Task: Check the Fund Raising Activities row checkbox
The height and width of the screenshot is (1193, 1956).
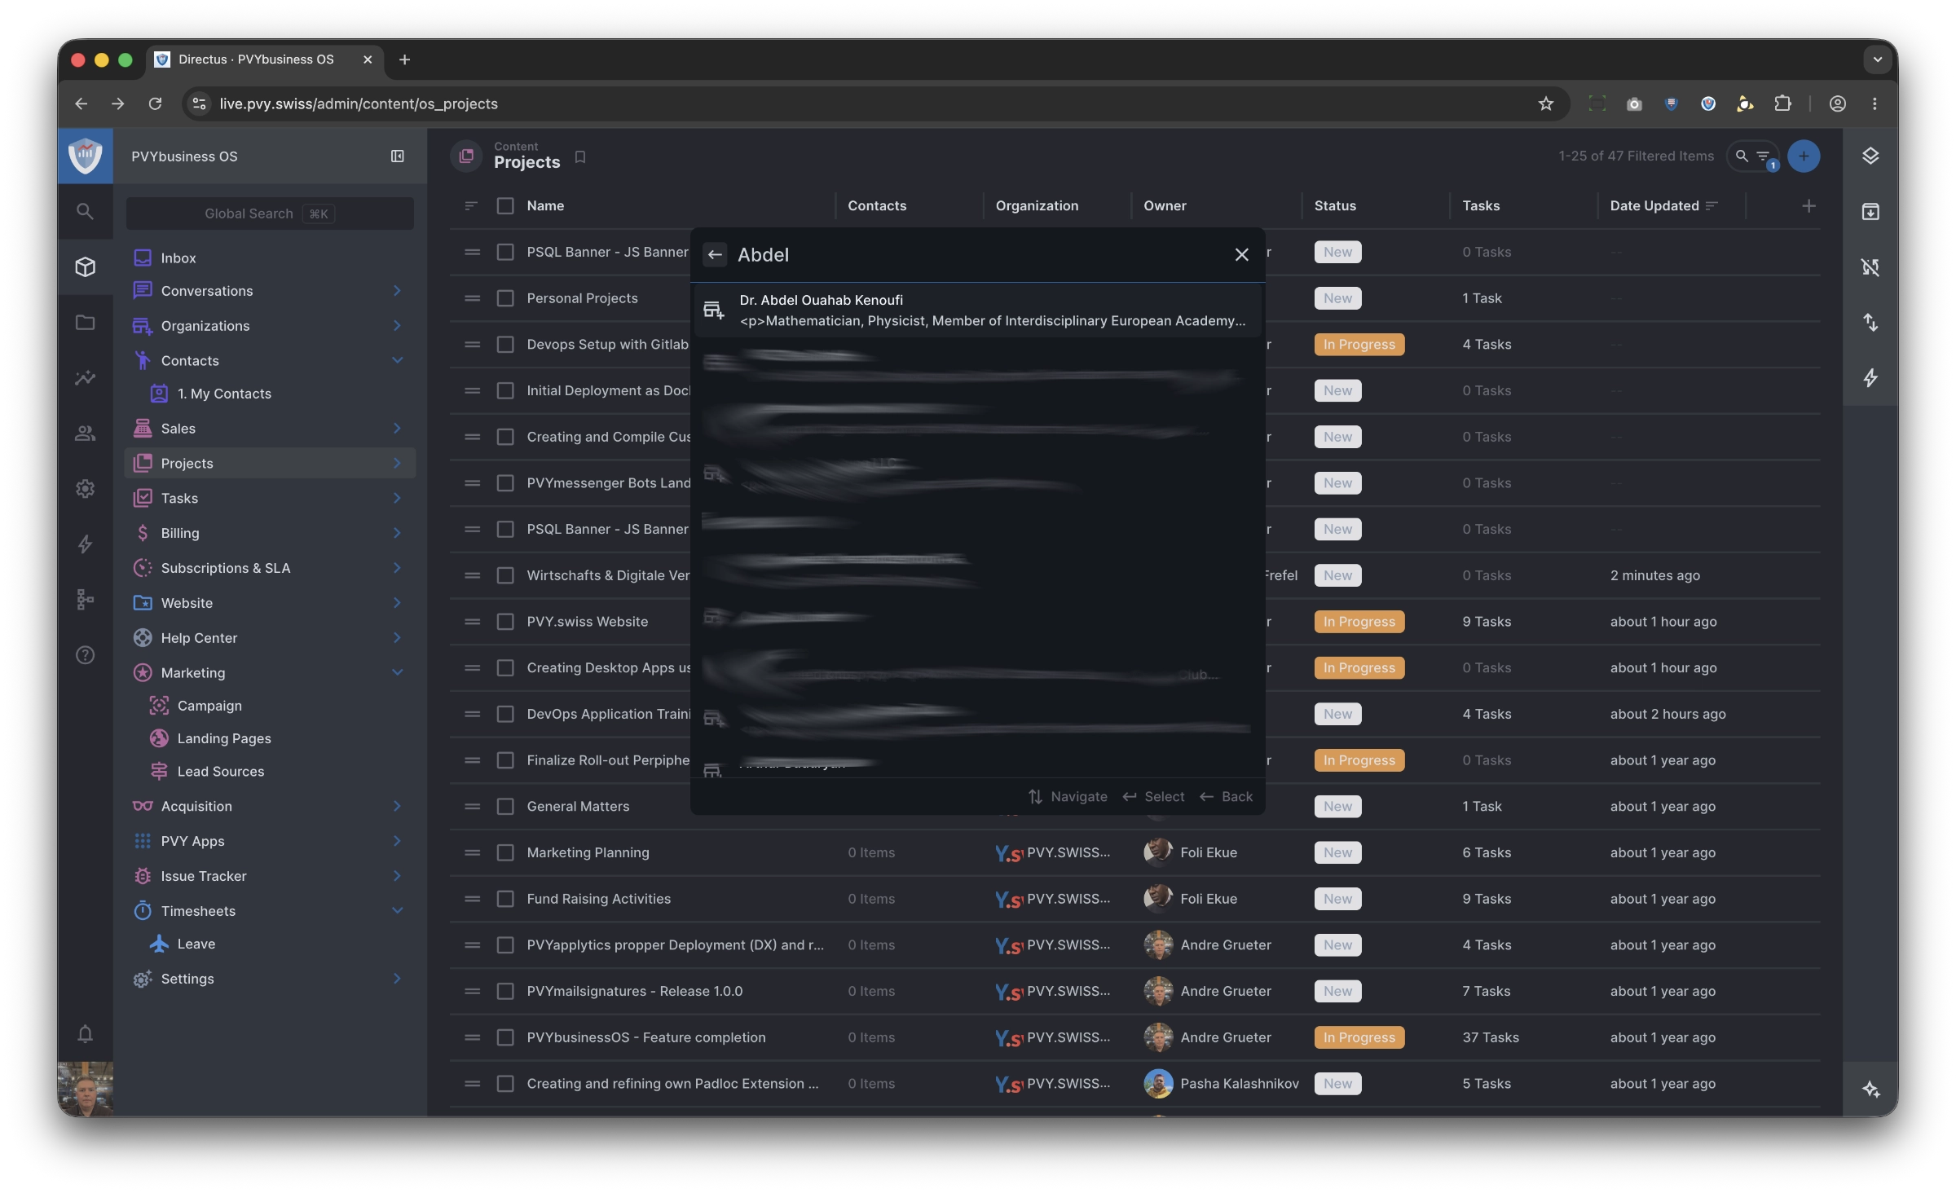Action: [x=505, y=899]
